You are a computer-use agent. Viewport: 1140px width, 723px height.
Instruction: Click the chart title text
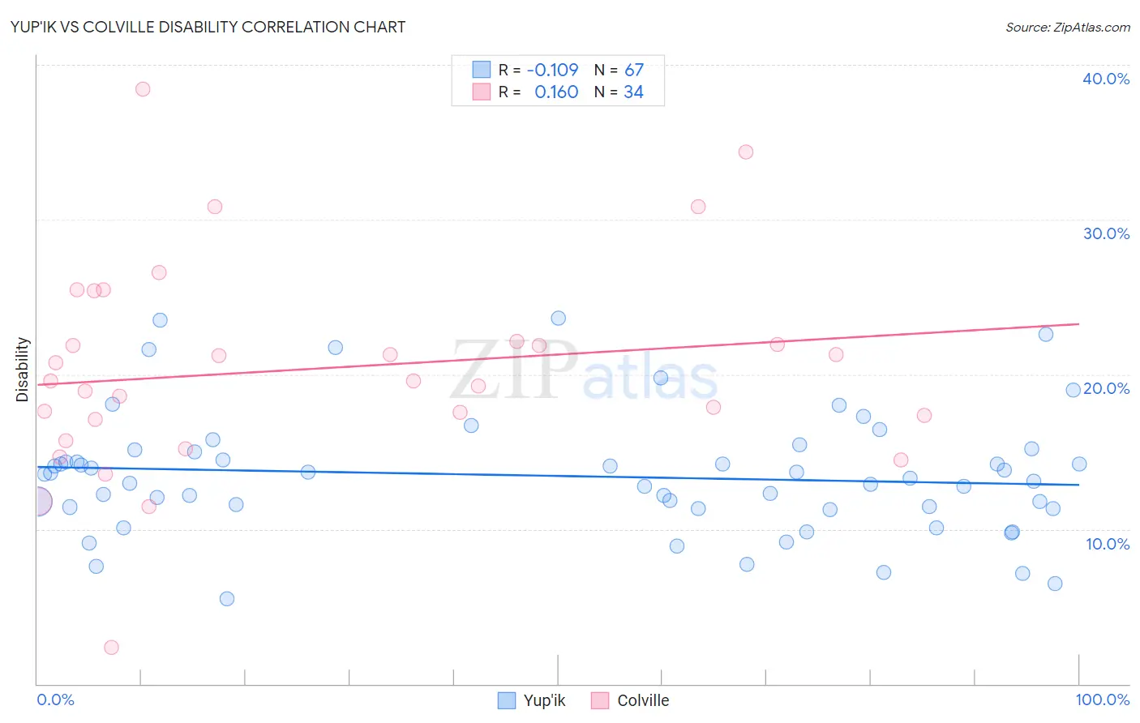pyautogui.click(x=208, y=27)
